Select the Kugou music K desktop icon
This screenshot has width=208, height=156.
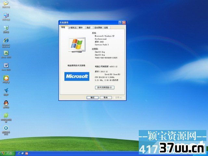6,130
